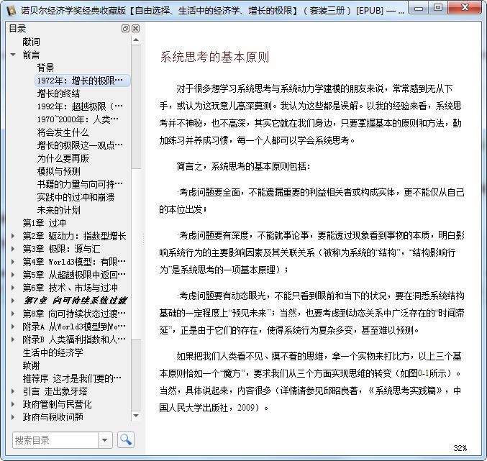Open 前言 section title
Viewport: 487px width, 461px height.
pos(31,55)
